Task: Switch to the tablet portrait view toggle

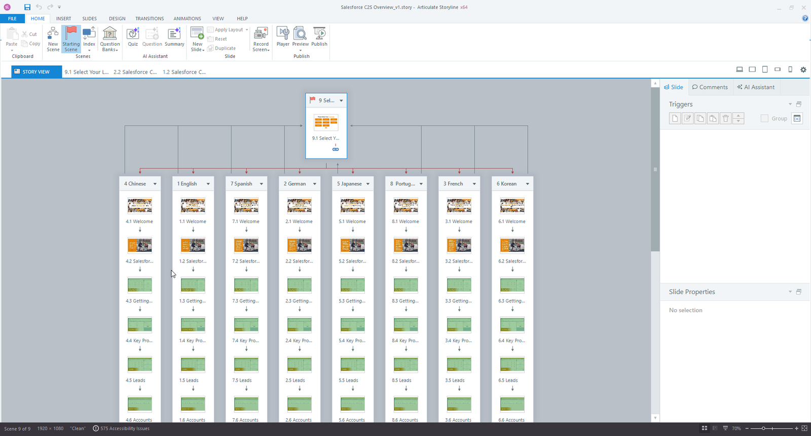Action: click(765, 69)
